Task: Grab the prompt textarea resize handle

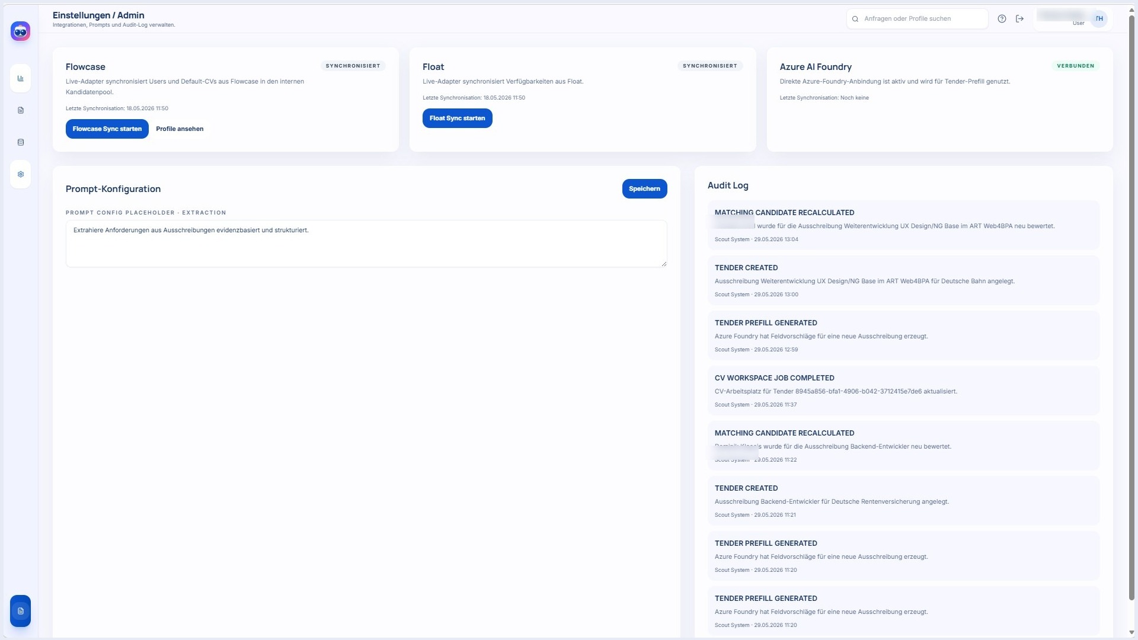Action: pos(664,264)
